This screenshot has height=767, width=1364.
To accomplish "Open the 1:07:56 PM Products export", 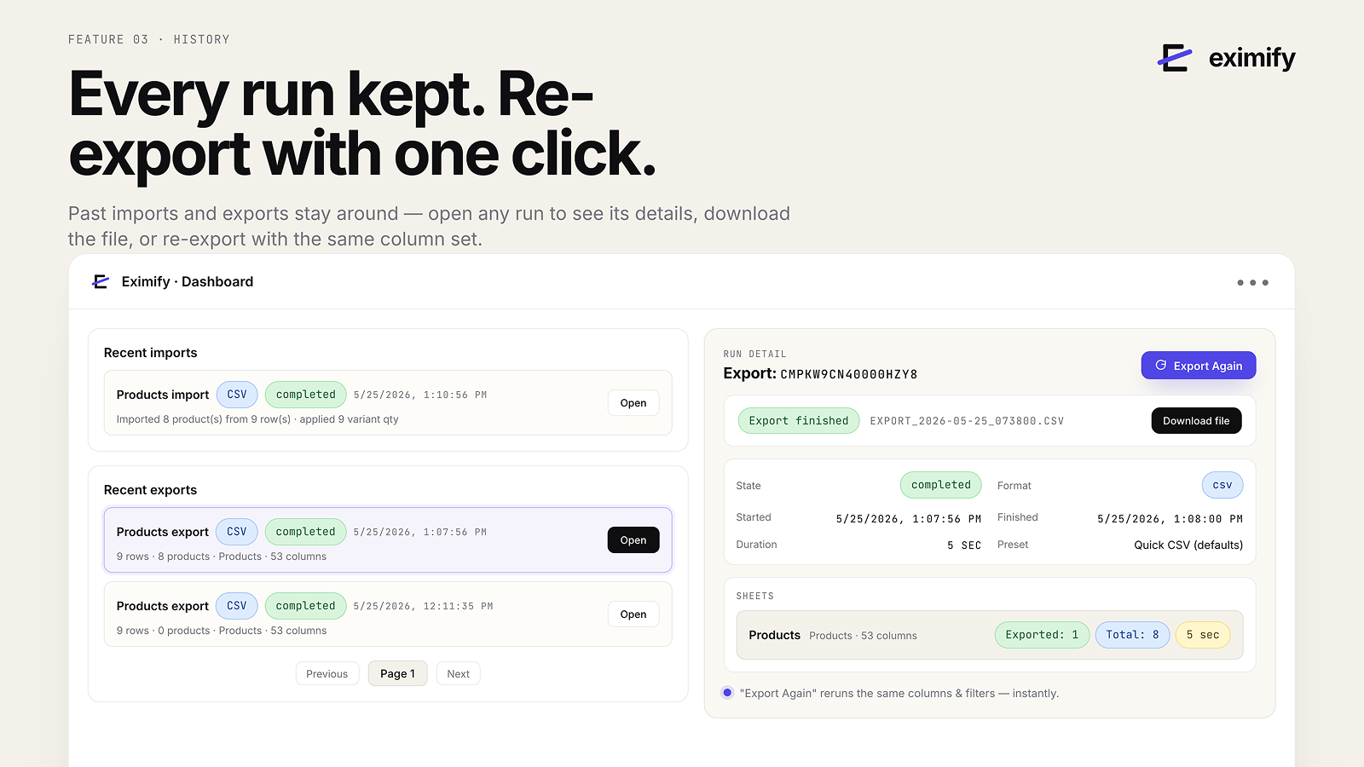I will pos(633,540).
